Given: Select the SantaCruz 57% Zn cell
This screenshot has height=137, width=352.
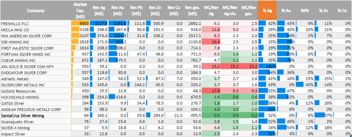Looking at the screenshot, I should click(323, 116).
